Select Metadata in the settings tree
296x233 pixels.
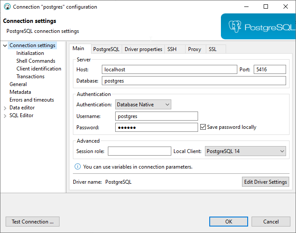pos(20,92)
